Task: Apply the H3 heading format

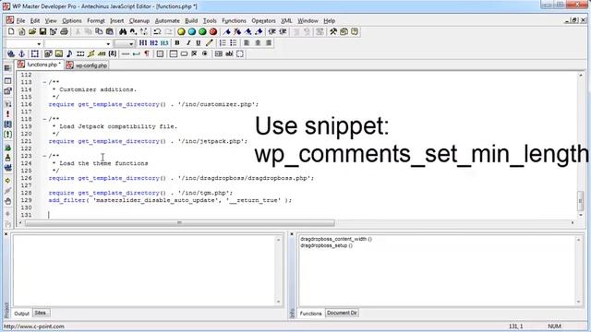Action: point(164,43)
